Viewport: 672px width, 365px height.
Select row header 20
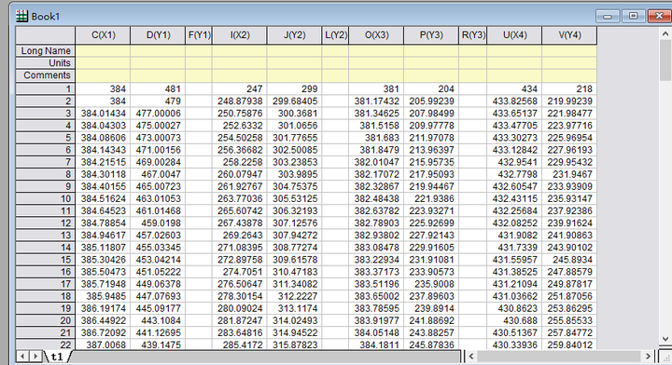coord(46,320)
